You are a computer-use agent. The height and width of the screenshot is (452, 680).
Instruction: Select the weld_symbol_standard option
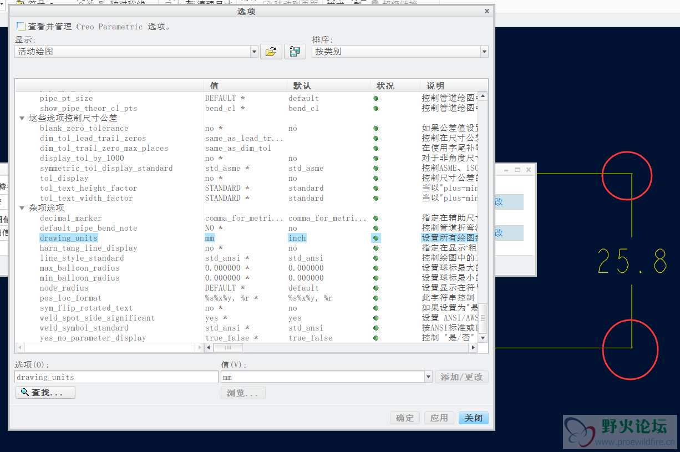coord(84,328)
